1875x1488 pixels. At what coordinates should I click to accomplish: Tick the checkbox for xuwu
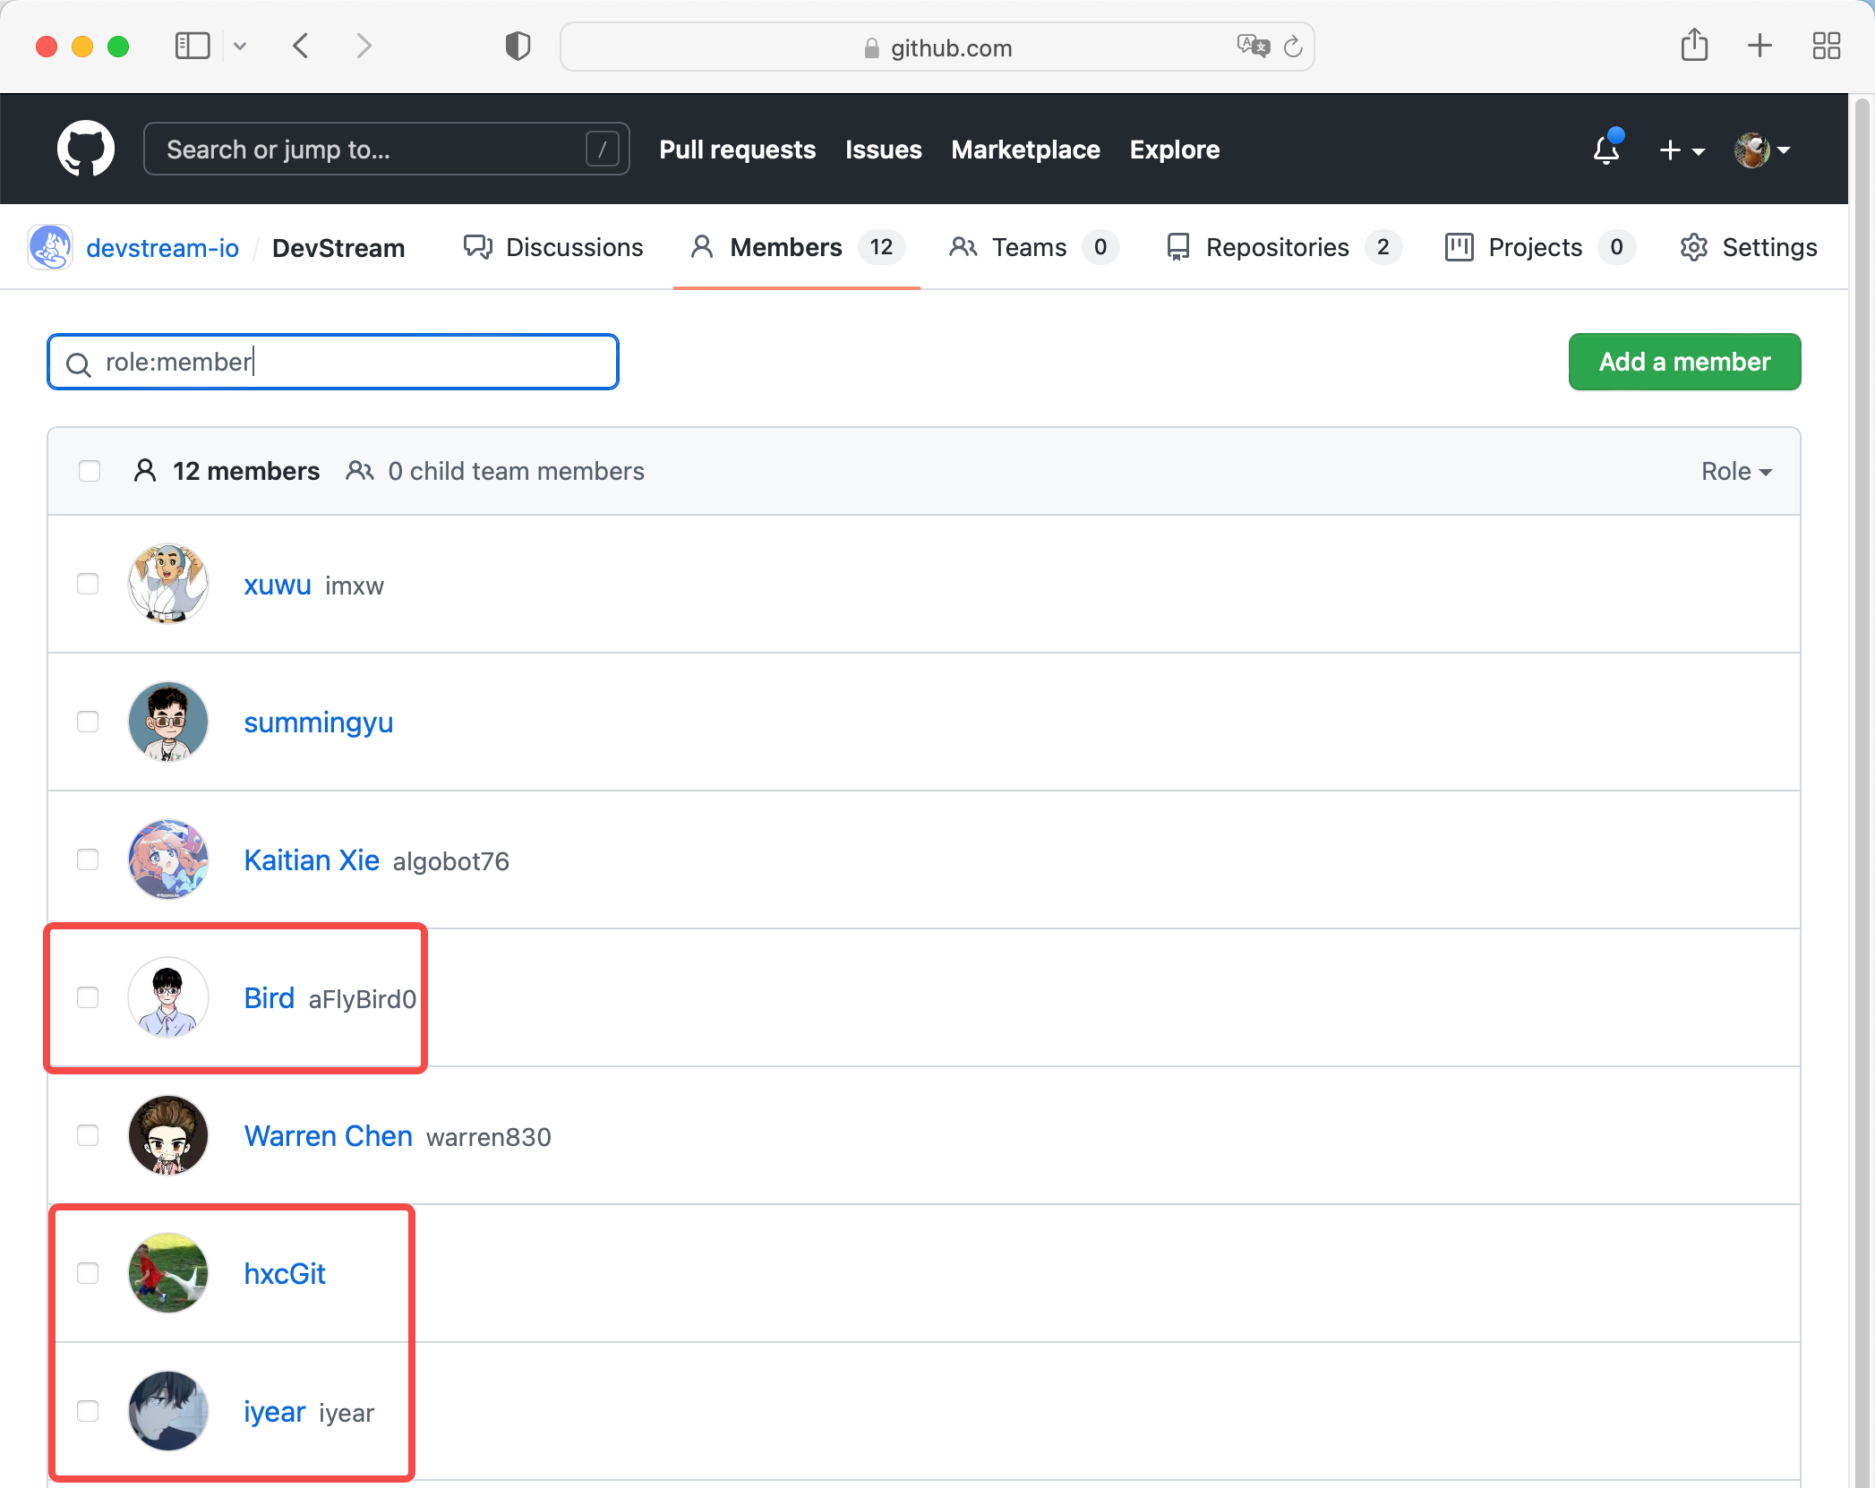point(88,584)
